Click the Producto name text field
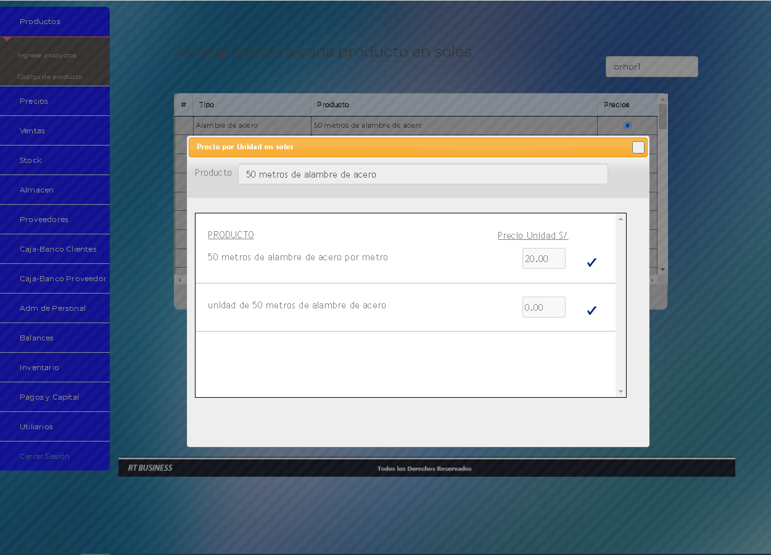Viewport: 771px width, 555px height. 423,175
